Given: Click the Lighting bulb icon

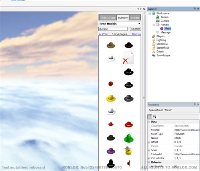Looking at the screenshot, I should 154,40.
